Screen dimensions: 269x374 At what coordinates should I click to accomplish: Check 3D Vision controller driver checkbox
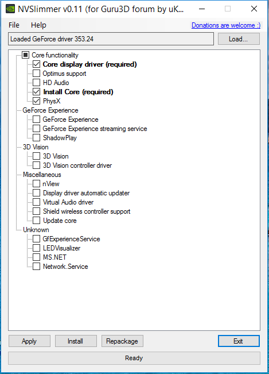pos(37,165)
